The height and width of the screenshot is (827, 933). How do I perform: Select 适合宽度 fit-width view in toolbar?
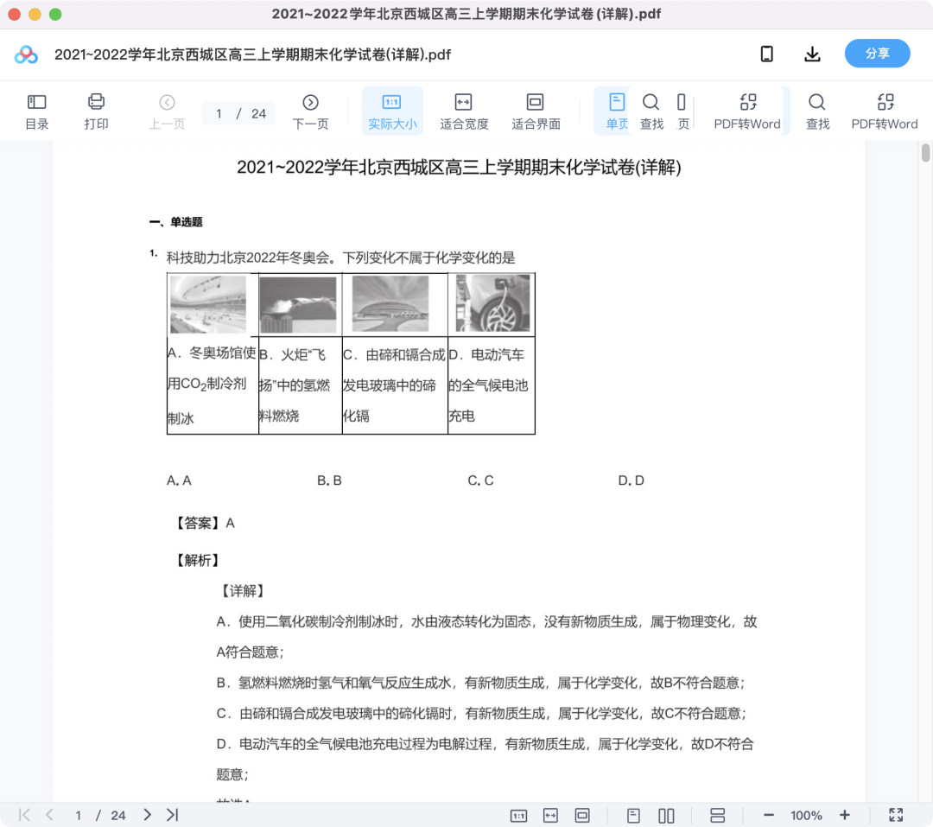click(x=464, y=111)
